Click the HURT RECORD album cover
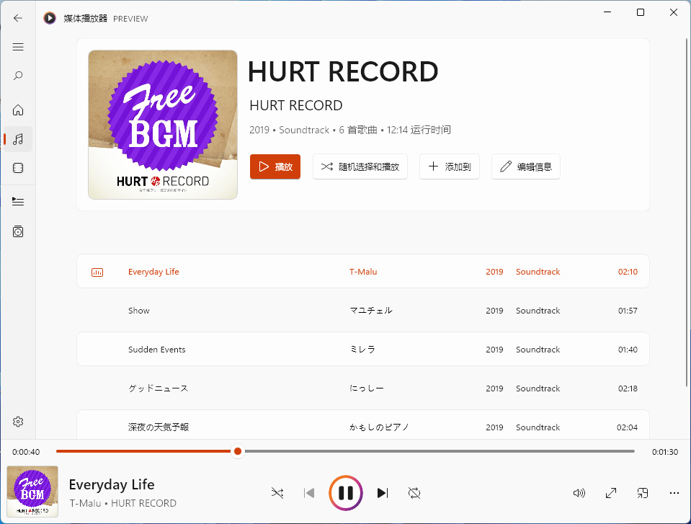 pyautogui.click(x=163, y=125)
